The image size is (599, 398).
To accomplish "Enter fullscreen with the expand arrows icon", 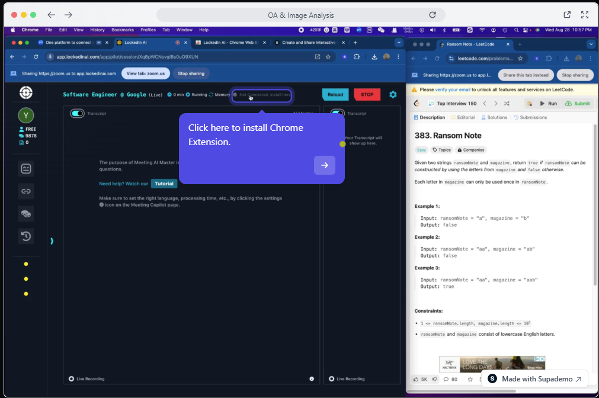I will click(x=585, y=15).
